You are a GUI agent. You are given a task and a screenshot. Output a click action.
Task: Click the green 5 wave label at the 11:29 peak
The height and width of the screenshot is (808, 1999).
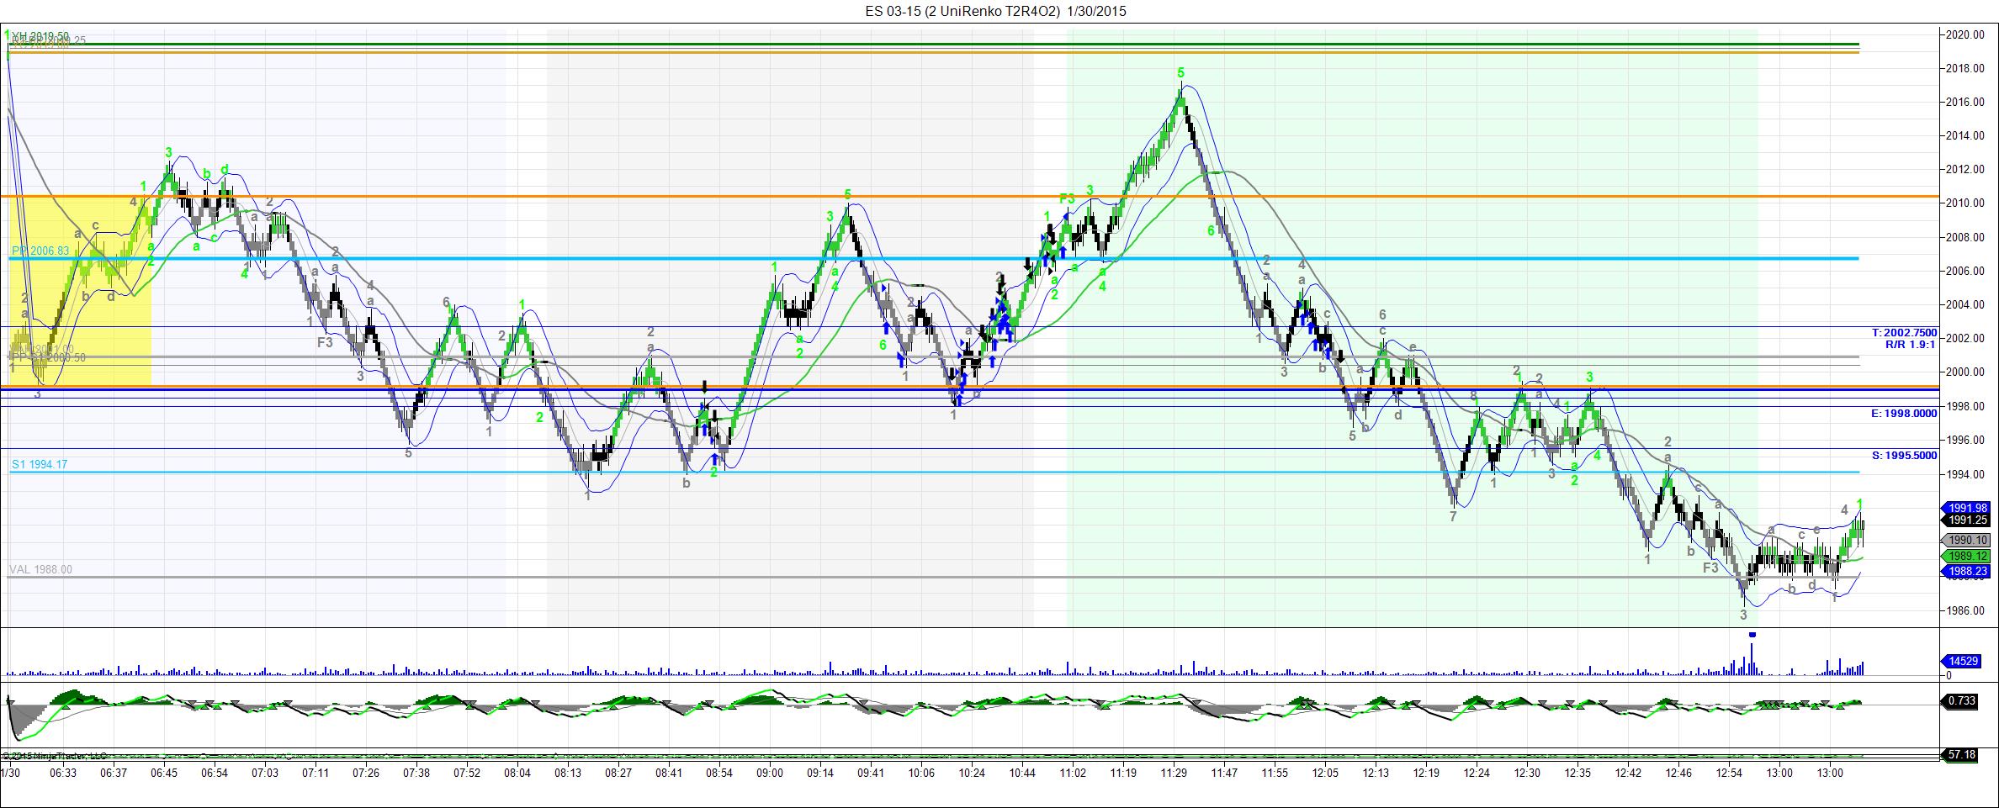(x=1181, y=73)
